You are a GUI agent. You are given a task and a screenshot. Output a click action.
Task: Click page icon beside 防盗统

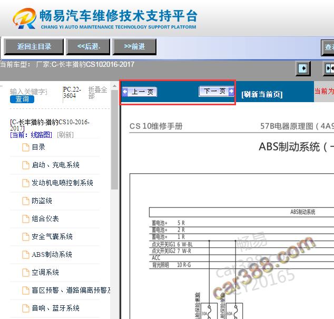(x=26, y=201)
